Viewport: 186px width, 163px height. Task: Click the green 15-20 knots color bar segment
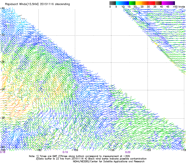click(132, 3)
